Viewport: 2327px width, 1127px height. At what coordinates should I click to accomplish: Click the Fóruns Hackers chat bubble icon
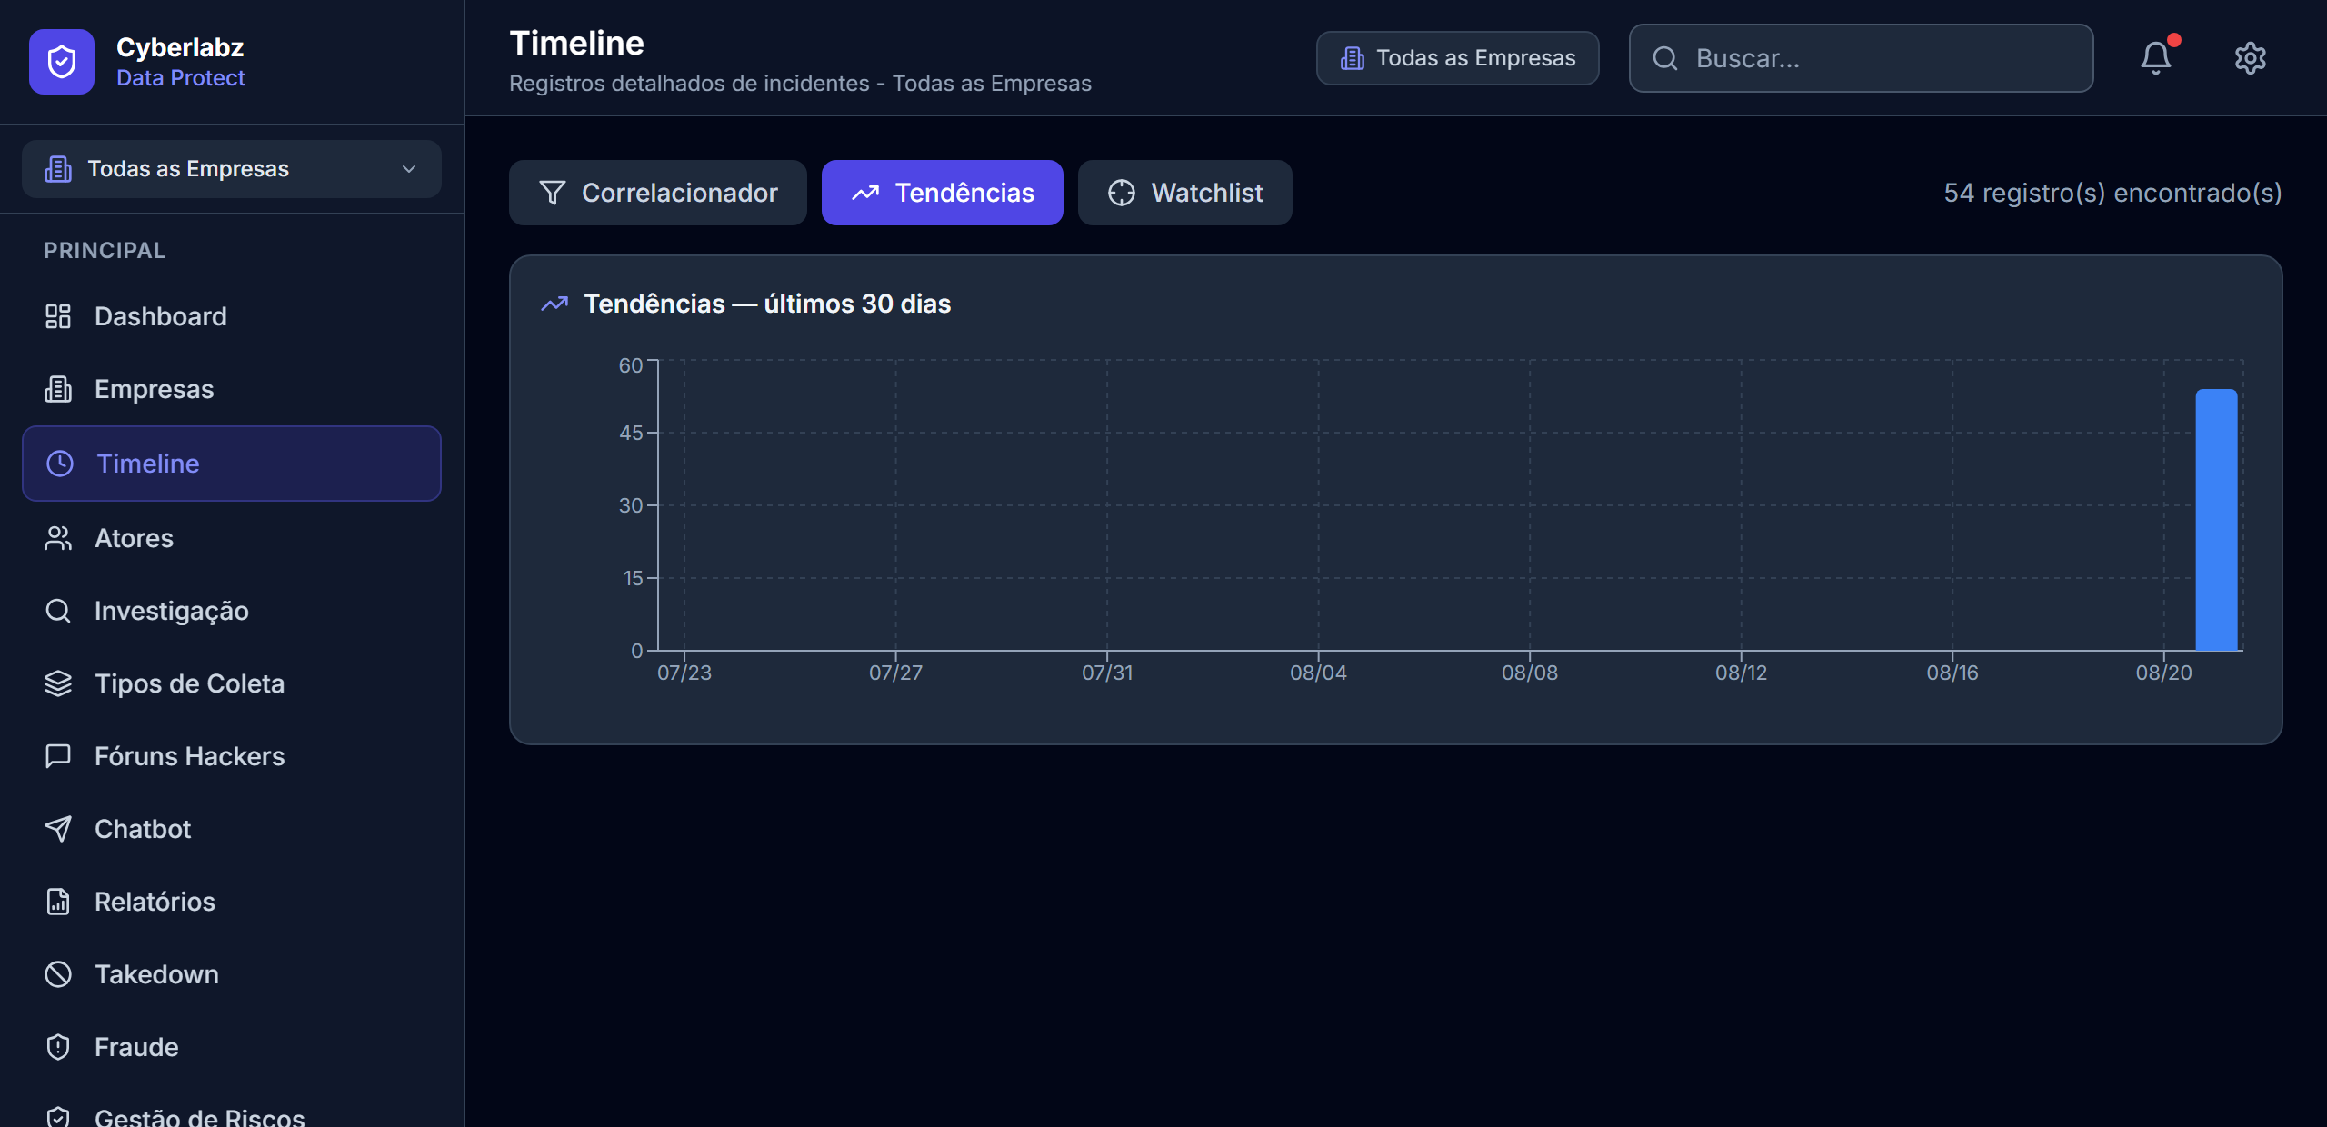[x=58, y=756]
